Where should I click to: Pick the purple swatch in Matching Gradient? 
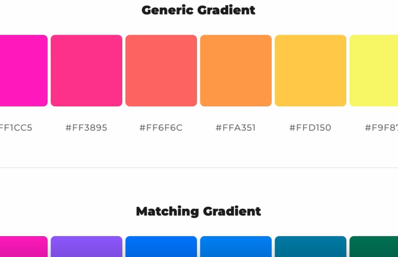(x=86, y=247)
